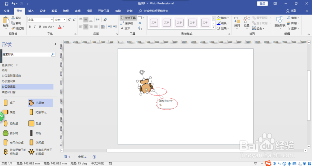Screen dimensions: 312x166
Task: Expand the shape styles gallery
Action: (214, 28)
